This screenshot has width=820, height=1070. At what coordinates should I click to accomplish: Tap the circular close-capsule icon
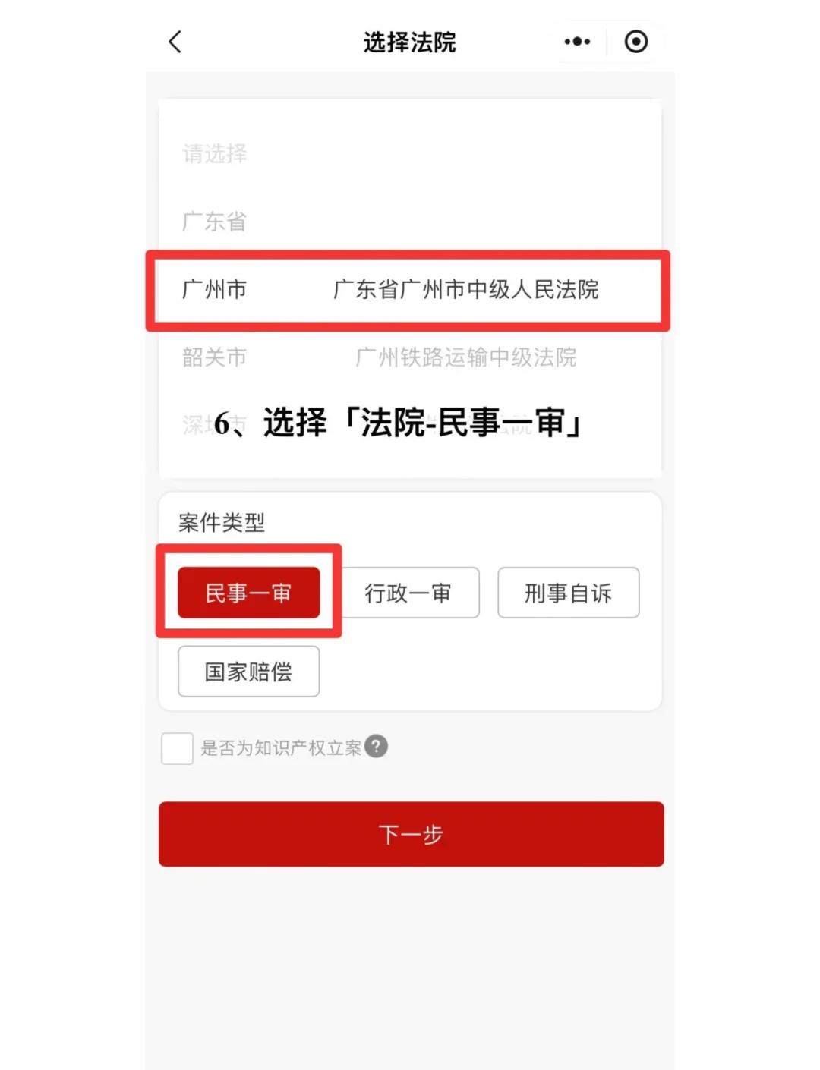pyautogui.click(x=636, y=42)
